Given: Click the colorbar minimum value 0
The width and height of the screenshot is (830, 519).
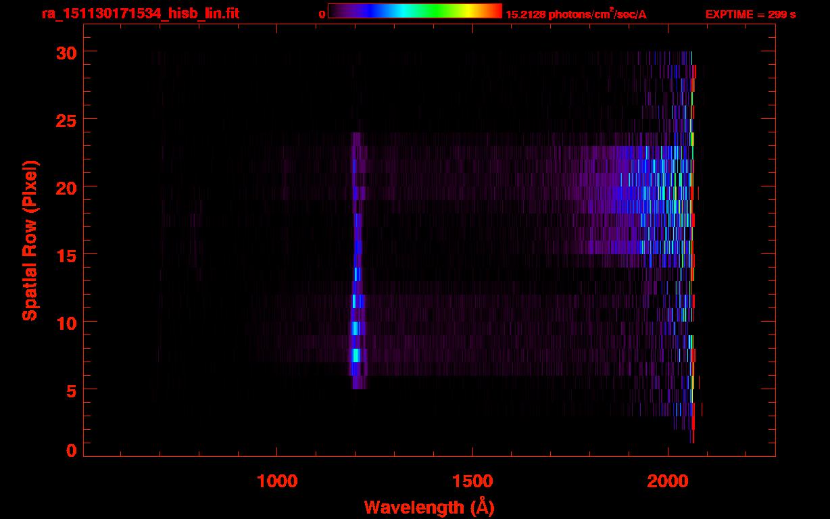Looking at the screenshot, I should pos(322,14).
